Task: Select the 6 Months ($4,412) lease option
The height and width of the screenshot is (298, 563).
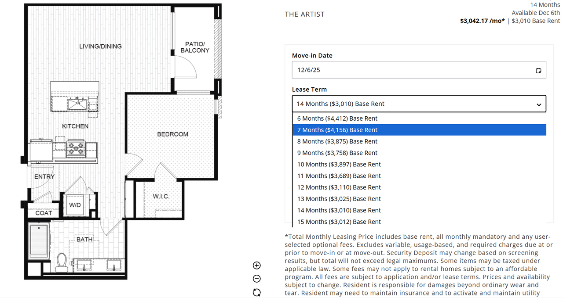Action: [x=337, y=118]
